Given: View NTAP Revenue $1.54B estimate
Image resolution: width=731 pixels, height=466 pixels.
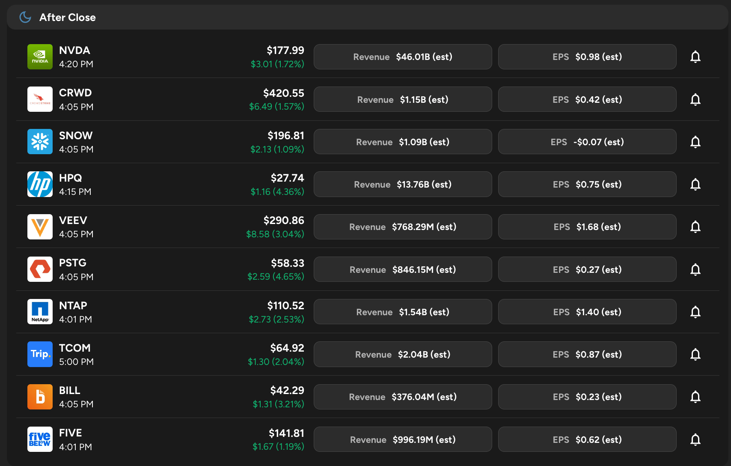Looking at the screenshot, I should pos(403,312).
